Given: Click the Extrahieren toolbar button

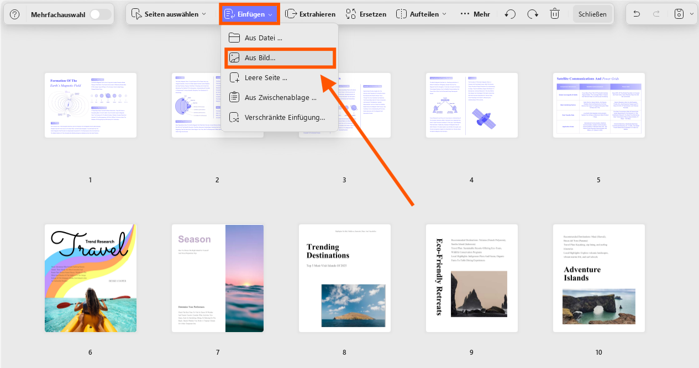Looking at the screenshot, I should point(310,14).
